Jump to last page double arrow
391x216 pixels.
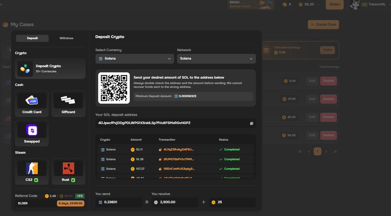[335, 151]
